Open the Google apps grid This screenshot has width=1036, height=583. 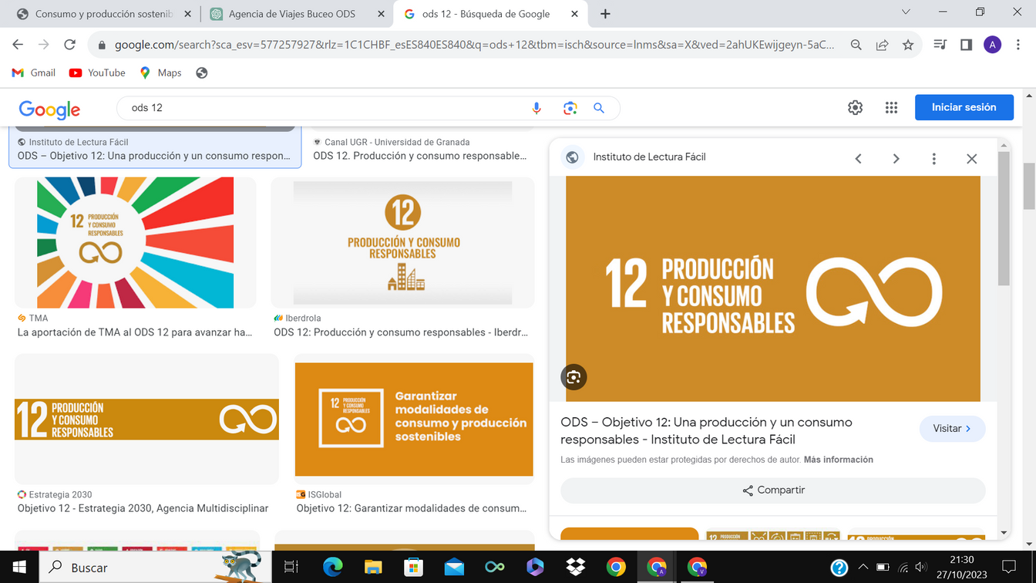coord(891,108)
